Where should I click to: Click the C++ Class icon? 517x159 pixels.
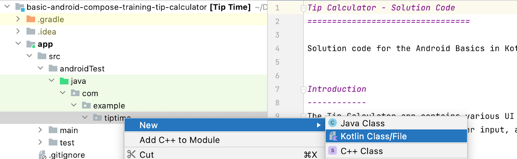pos(332,151)
